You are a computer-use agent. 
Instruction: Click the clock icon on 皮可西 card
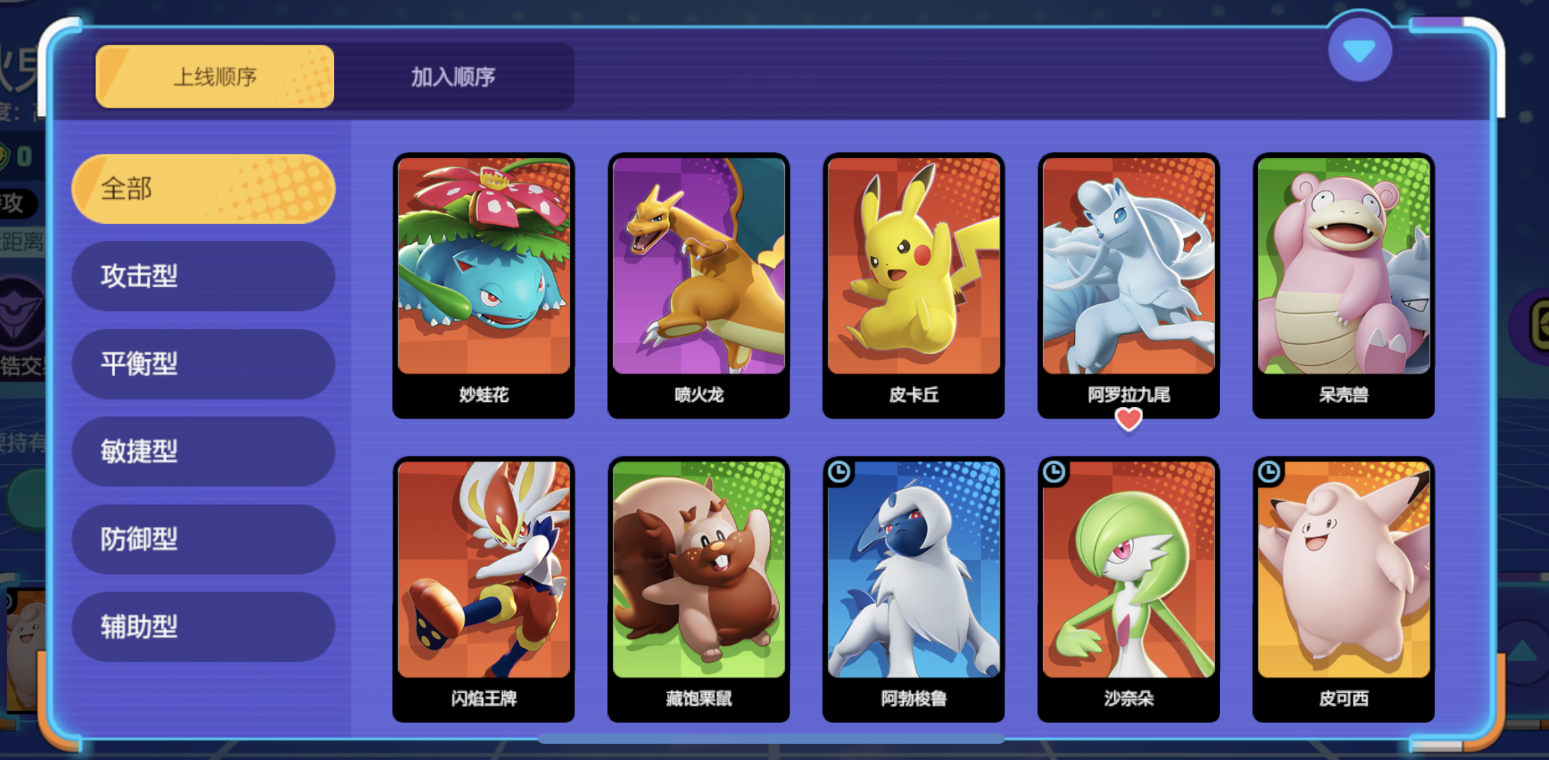(x=1270, y=472)
